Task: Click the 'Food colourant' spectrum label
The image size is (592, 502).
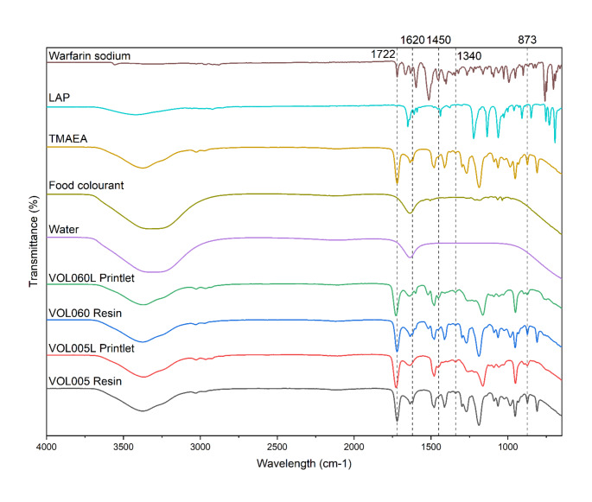Action: (86, 185)
